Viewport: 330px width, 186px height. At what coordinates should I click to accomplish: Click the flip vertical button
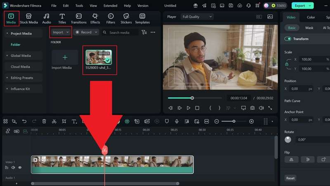(308, 160)
